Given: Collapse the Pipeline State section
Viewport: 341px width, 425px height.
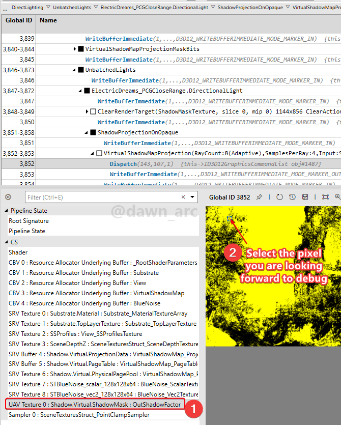Looking at the screenshot, I should (6, 211).
